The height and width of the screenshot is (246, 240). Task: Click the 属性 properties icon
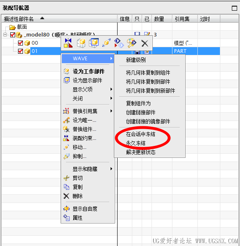tap(66, 218)
